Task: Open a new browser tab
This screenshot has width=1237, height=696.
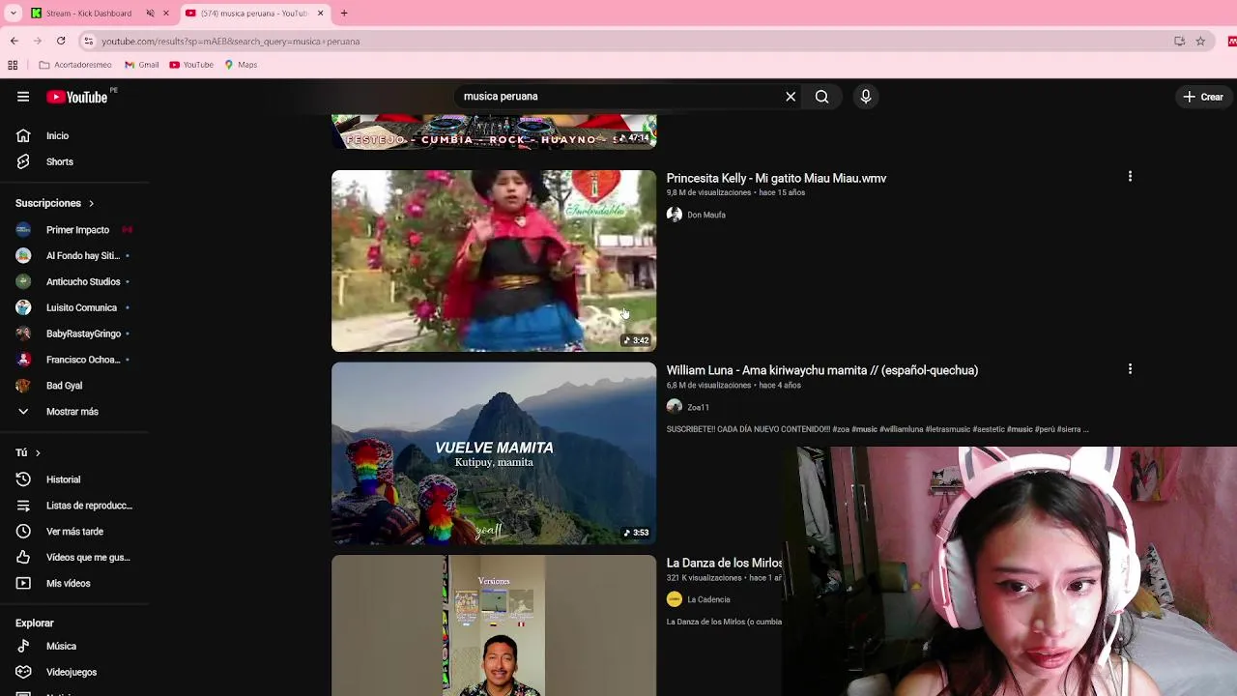Action: tap(344, 14)
